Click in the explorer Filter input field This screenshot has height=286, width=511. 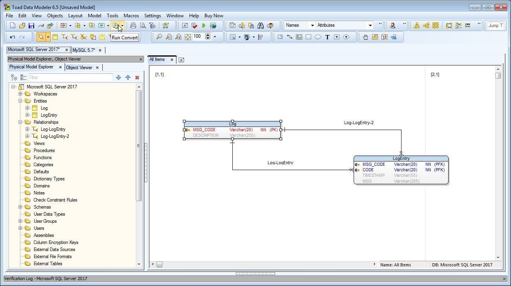click(71, 77)
